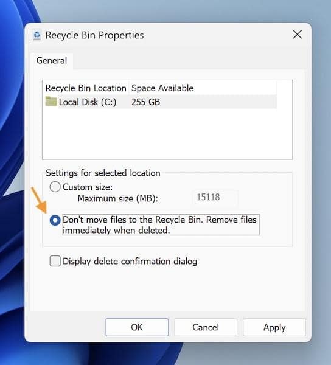Image resolution: width=331 pixels, height=365 pixels.
Task: Click the OK button
Action: [137, 327]
